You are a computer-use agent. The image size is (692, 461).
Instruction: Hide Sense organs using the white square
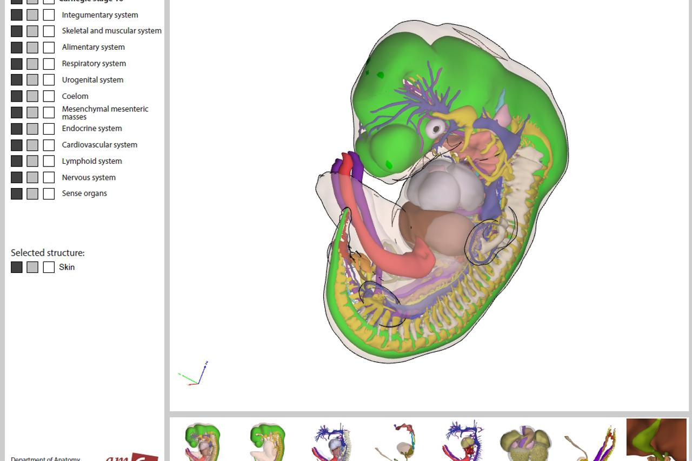point(49,193)
